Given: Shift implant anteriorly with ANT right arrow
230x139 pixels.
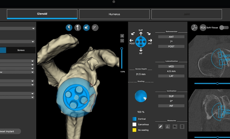Looking at the screenshot, I should pyautogui.click(x=150, y=40).
